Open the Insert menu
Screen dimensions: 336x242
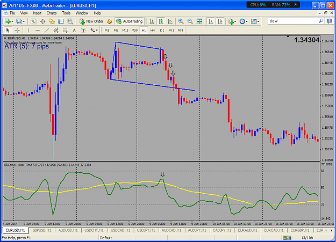[37, 13]
